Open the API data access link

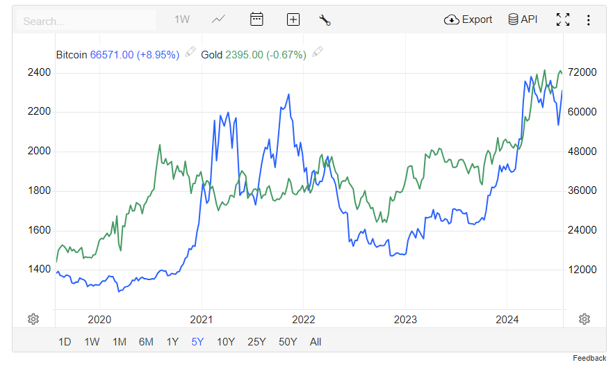point(523,19)
